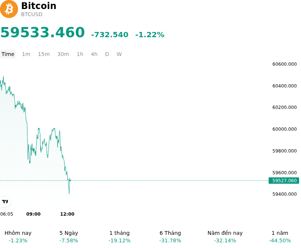Choose the 1h chart interval
Viewport: 301px width, 248px height.
(x=80, y=54)
